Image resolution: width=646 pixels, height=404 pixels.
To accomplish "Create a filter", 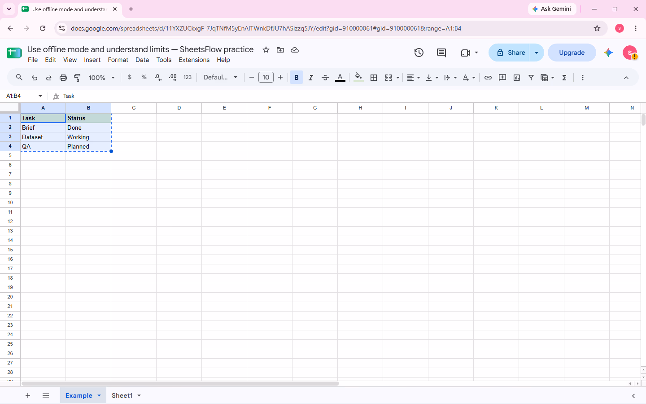I will [x=531, y=78].
